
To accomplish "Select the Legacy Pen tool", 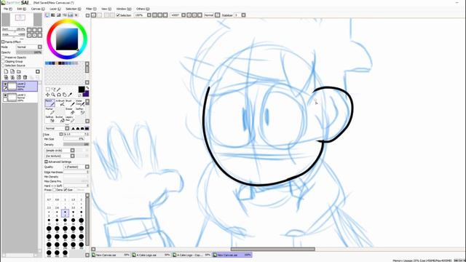I will [x=70, y=119].
